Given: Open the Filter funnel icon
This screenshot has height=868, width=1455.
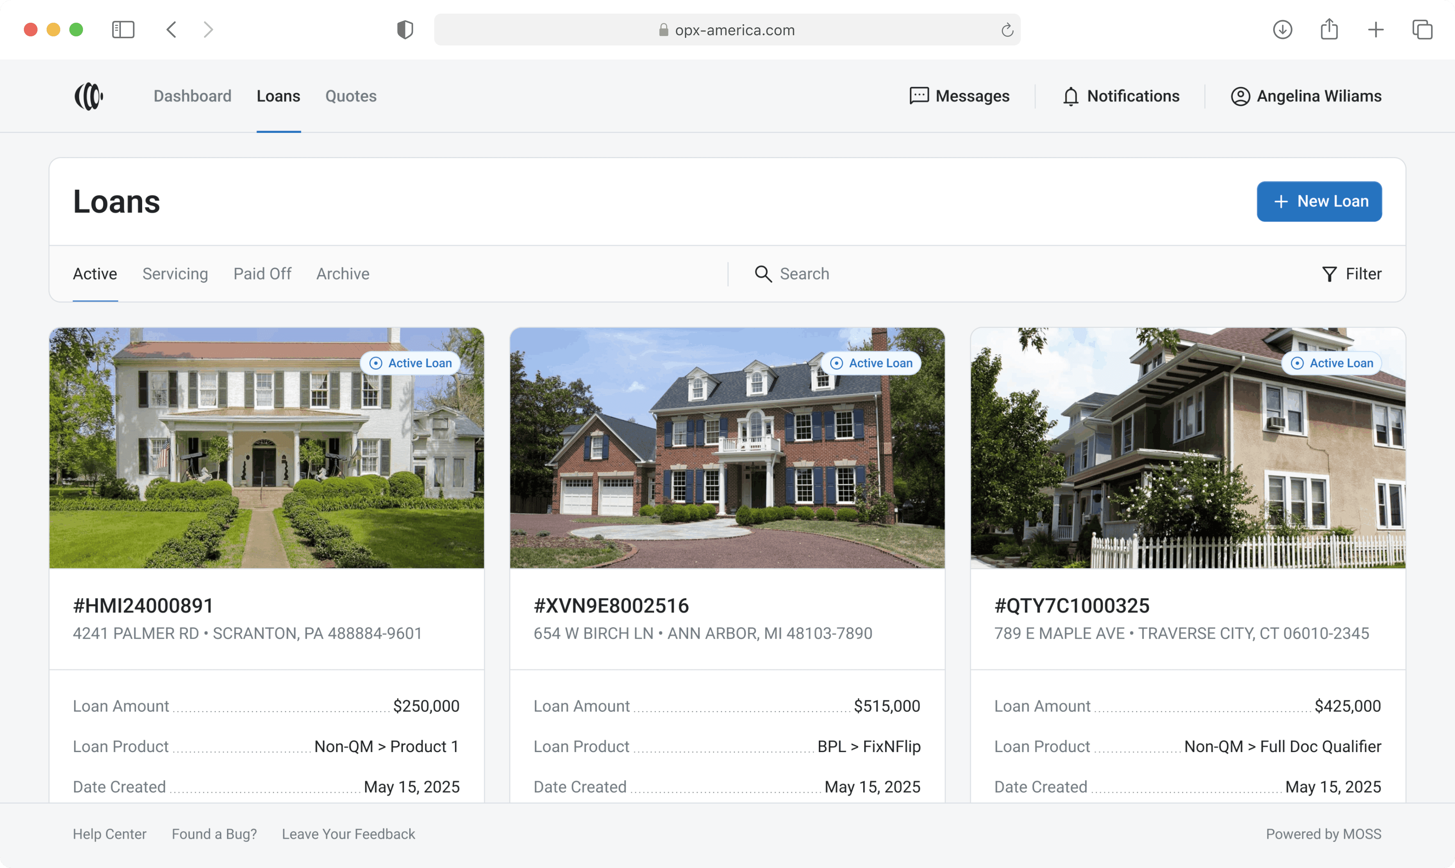Looking at the screenshot, I should [x=1328, y=274].
